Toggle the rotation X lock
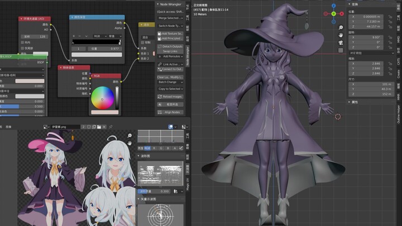The image size is (402, 226). [x=390, y=37]
